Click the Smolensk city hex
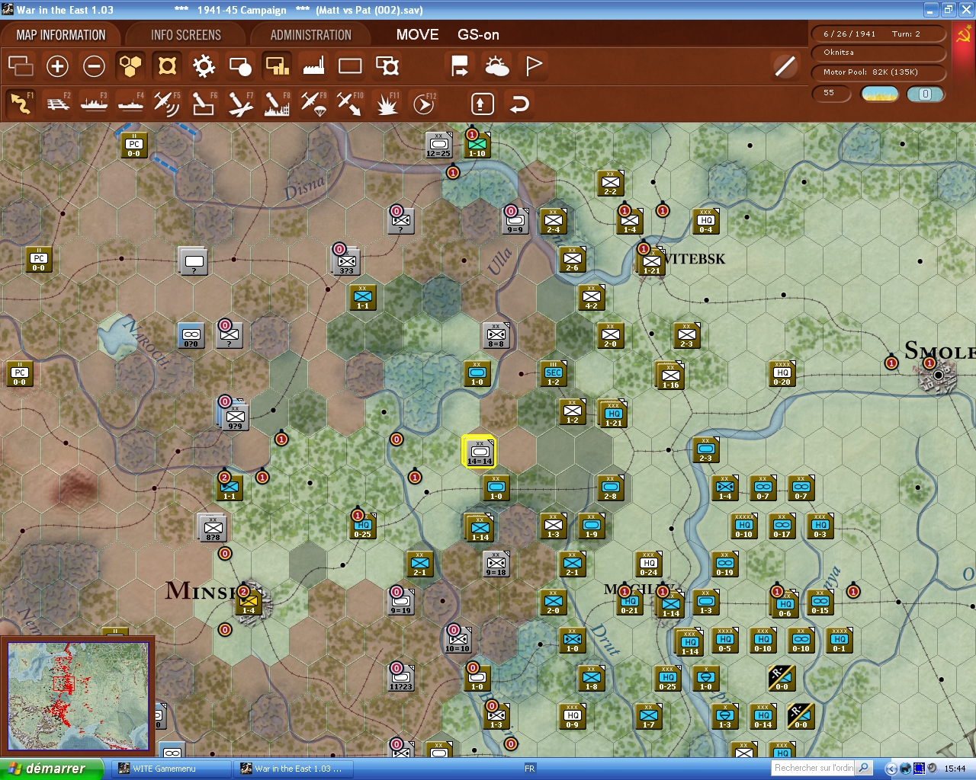Screen dimensions: 976x780 (x=939, y=376)
